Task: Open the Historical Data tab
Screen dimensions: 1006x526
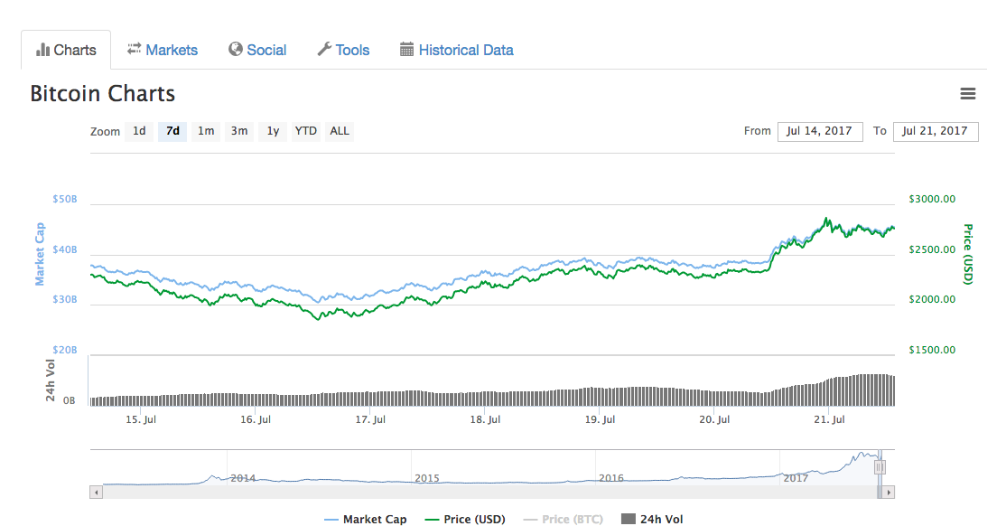Action: (x=456, y=50)
